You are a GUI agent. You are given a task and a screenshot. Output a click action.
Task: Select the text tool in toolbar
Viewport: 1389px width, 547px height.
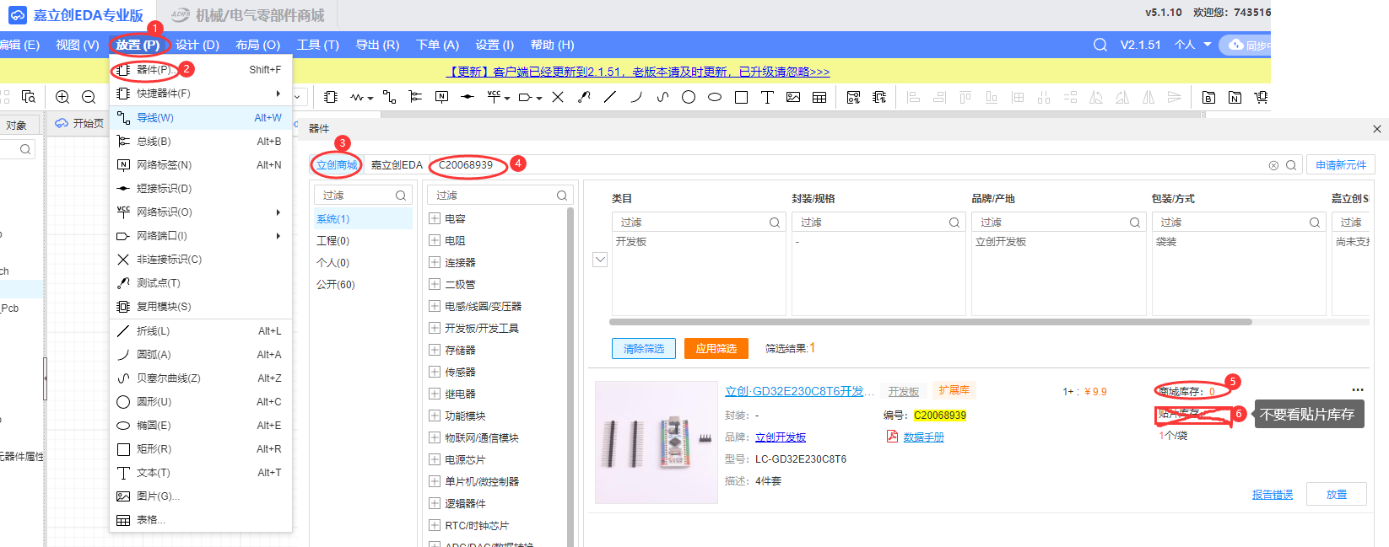[767, 97]
